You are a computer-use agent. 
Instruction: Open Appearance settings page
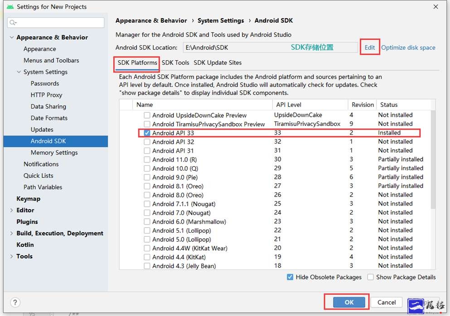coord(40,49)
